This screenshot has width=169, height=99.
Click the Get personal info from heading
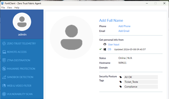tap(111, 40)
